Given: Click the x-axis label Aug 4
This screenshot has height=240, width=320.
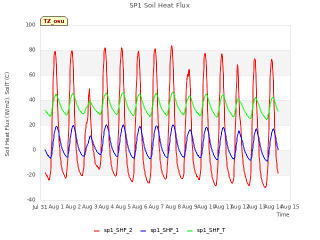Looking at the screenshot, I should [106, 206].
